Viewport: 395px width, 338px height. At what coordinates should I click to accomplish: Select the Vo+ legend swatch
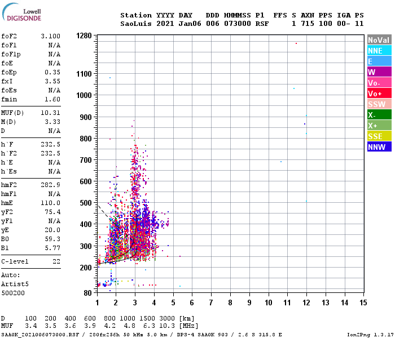379,94
